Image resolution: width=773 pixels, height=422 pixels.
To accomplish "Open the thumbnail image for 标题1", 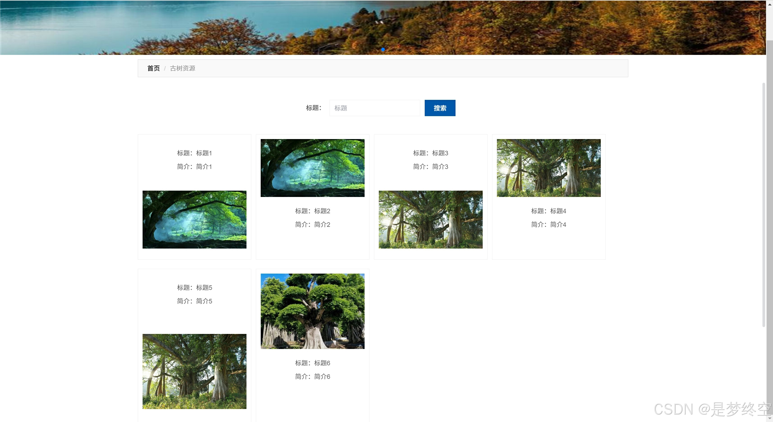I will (195, 220).
